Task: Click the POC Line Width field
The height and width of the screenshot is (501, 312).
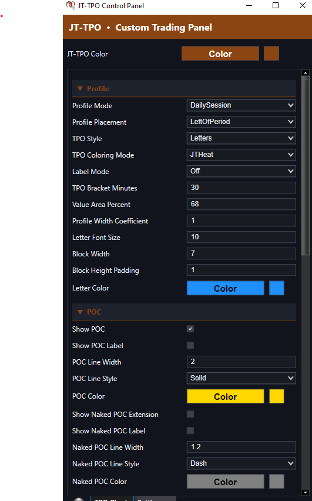Action: coord(241,362)
